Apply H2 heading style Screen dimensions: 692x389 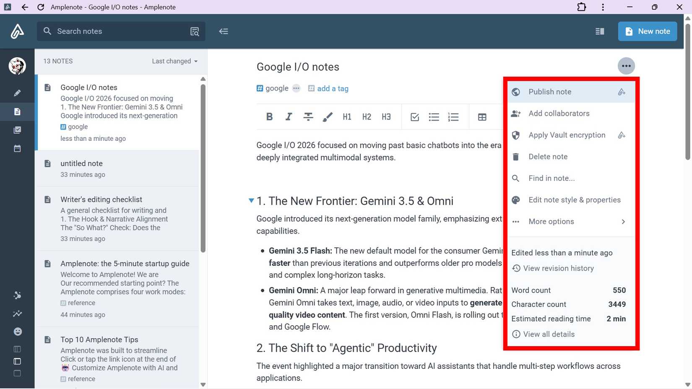[367, 117]
